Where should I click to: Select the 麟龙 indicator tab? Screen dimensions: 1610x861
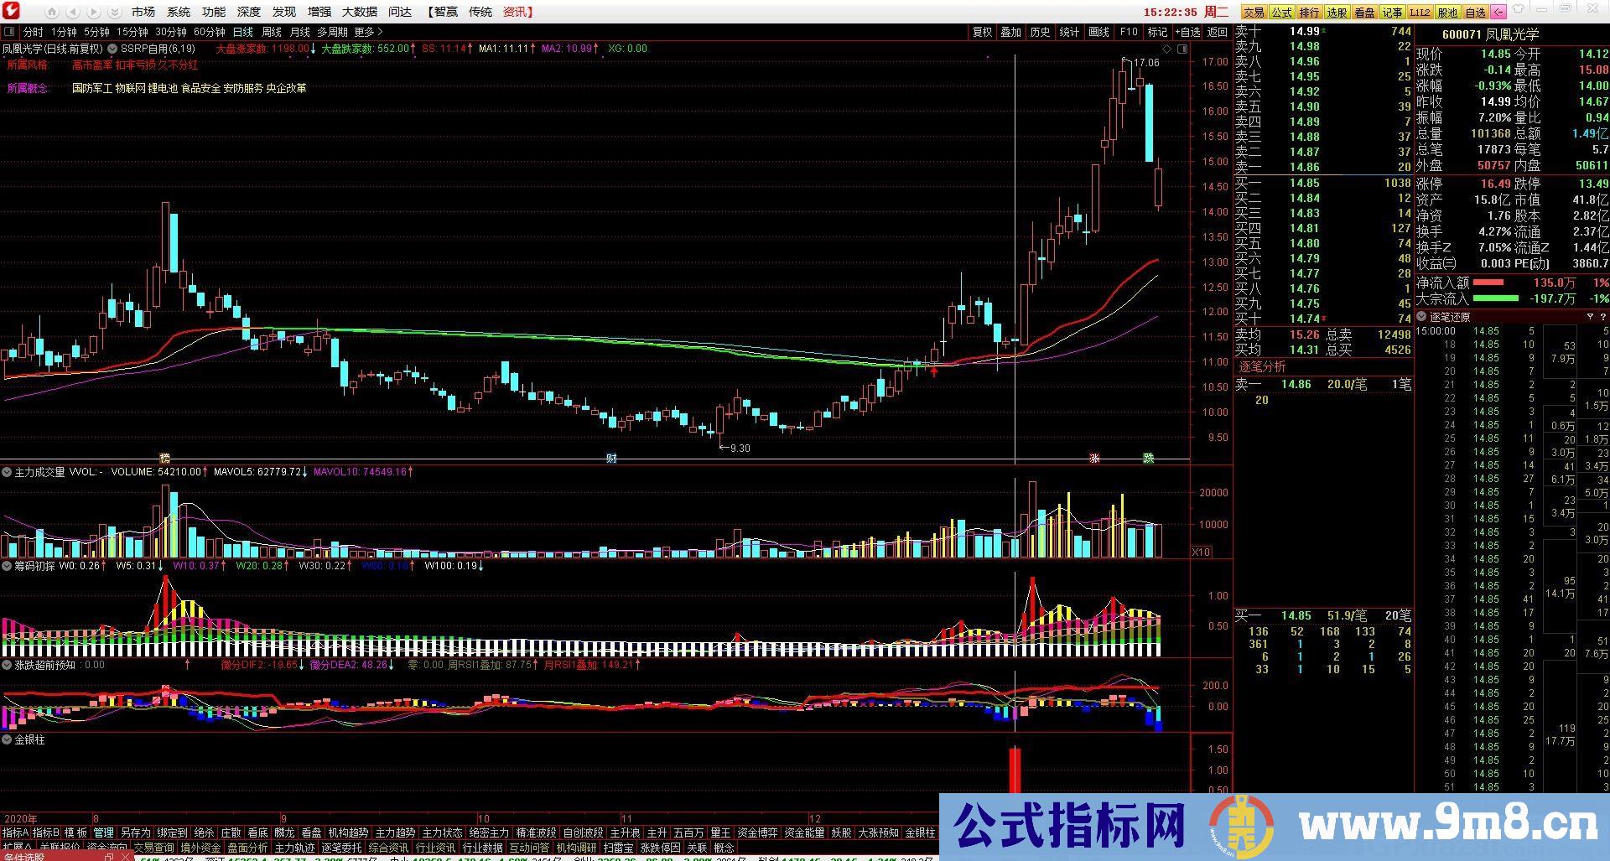(x=284, y=832)
